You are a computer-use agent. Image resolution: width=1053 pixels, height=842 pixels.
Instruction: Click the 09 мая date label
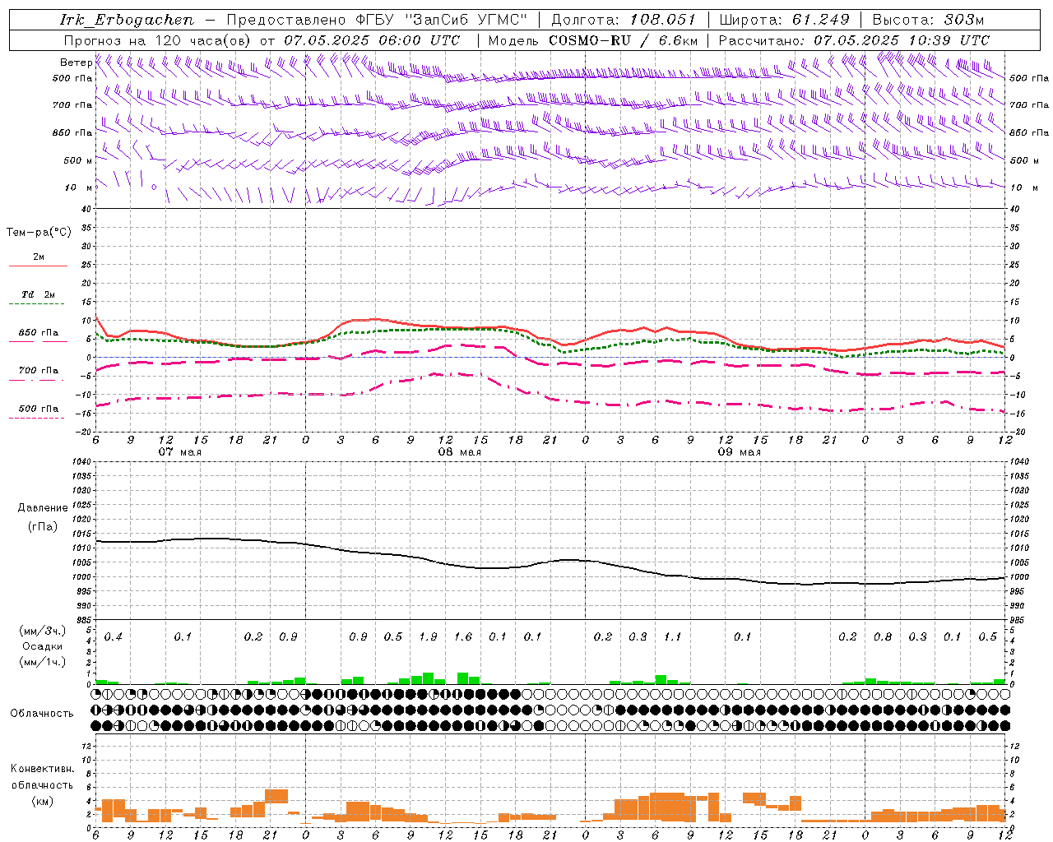[x=740, y=452]
